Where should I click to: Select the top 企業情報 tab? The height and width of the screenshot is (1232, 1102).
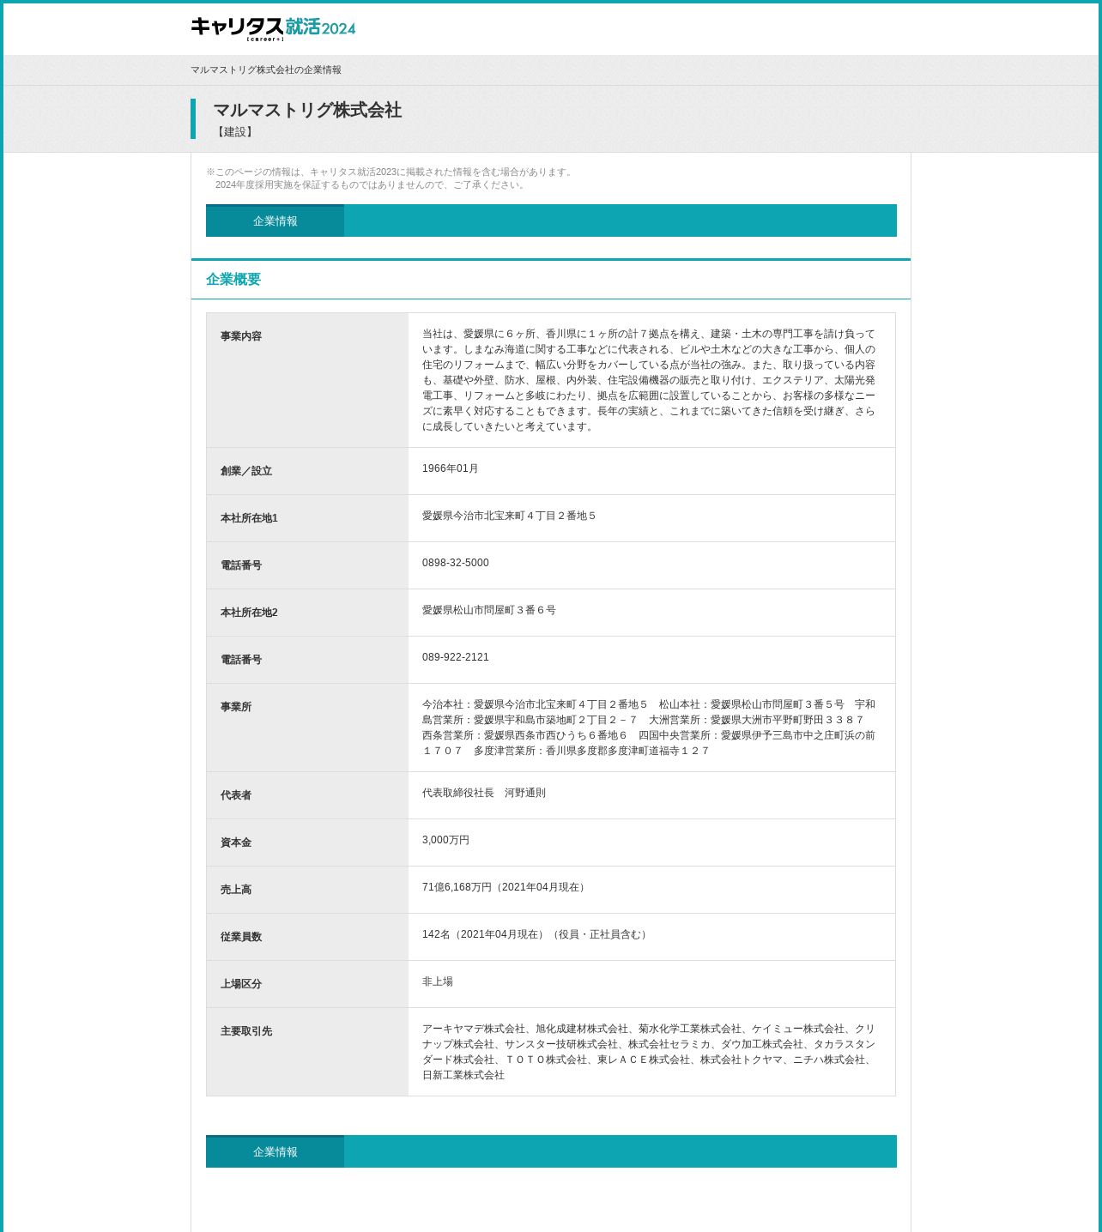coord(275,220)
